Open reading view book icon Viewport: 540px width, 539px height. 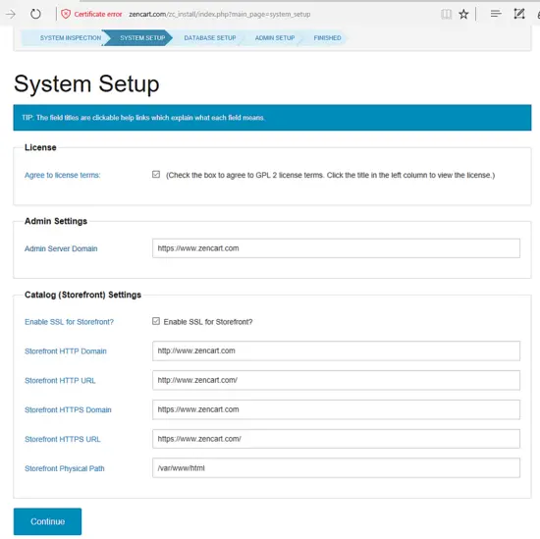click(x=447, y=14)
